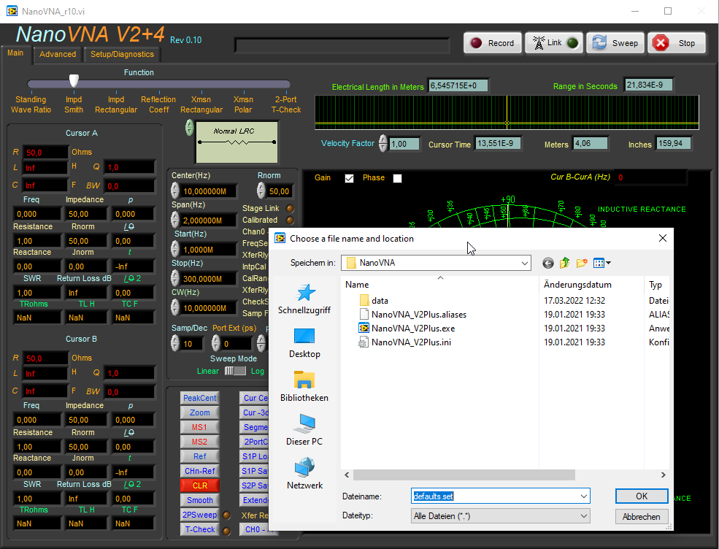The image size is (719, 549).
Task: Go up one folder level in file dialog
Action: tap(564, 264)
